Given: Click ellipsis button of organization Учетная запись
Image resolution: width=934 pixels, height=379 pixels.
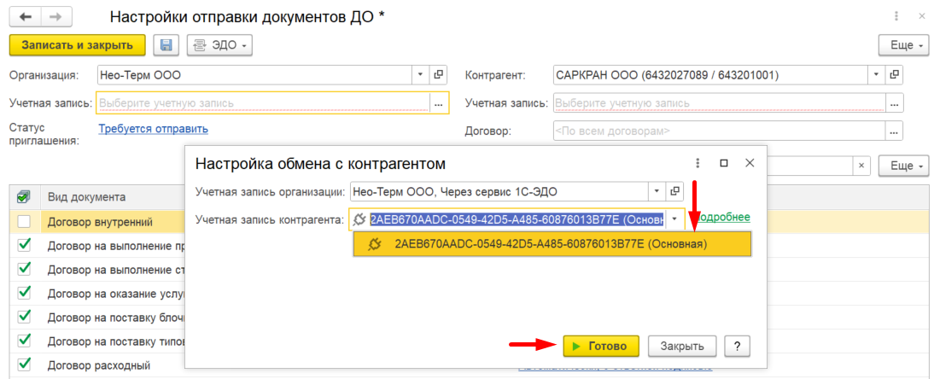Looking at the screenshot, I should tap(439, 102).
